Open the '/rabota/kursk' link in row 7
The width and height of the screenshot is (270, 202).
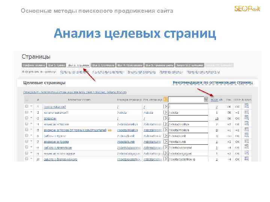coord(126,142)
